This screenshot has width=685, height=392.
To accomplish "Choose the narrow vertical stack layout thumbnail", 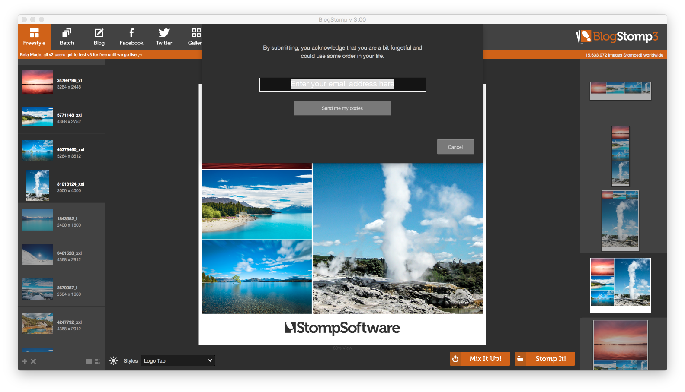I will click(x=621, y=156).
